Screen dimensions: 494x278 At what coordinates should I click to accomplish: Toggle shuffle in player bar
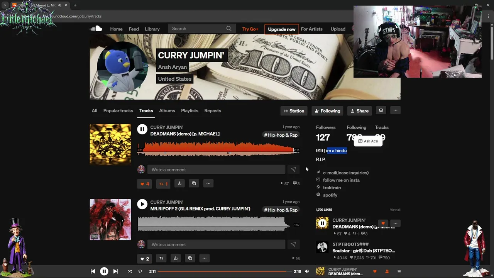(130, 271)
